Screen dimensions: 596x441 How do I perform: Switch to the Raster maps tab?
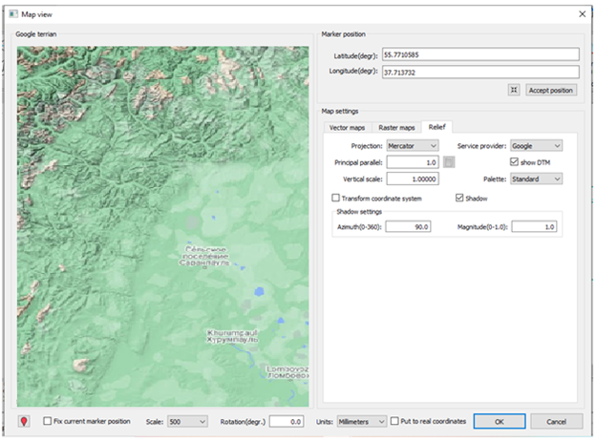(x=397, y=127)
